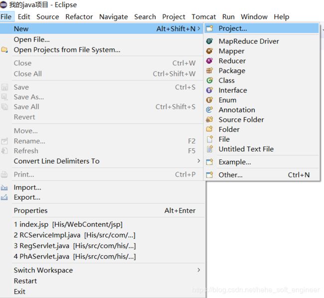Select Export... label in File menu
Image resolution: width=324 pixels, height=298 pixels.
tap(27, 197)
